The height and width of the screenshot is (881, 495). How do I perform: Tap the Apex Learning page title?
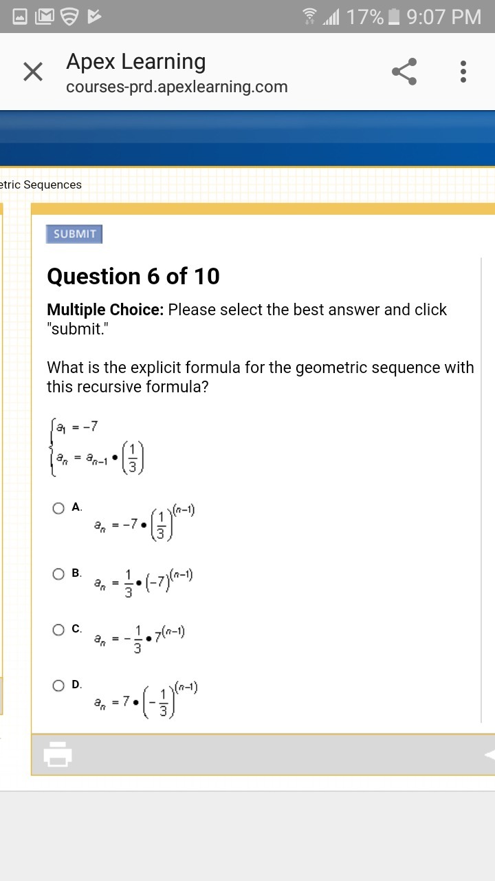point(136,62)
